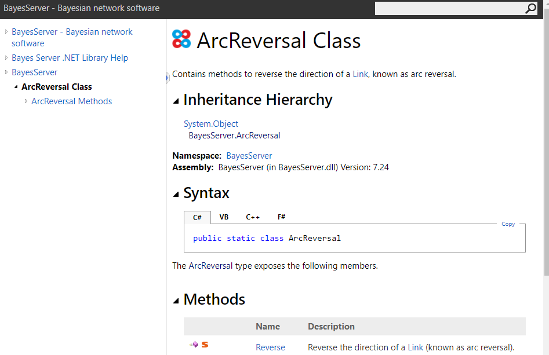Viewport: 549px width, 355px height.
Task: Click the static 'S' indicator next to Reverse
Action: [204, 344]
